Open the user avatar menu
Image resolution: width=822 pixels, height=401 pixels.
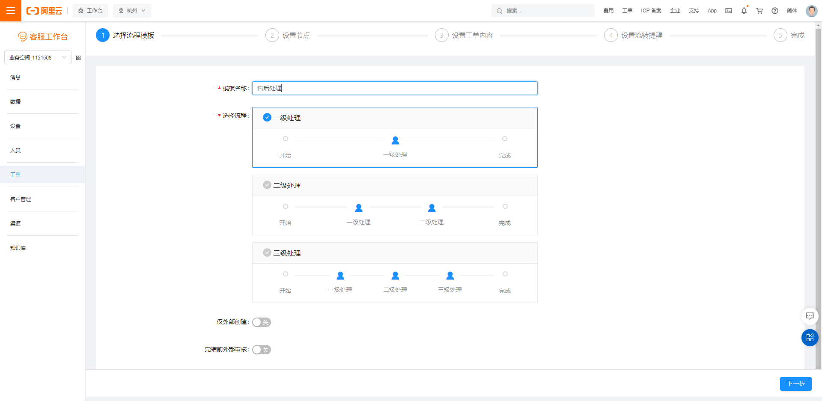811,11
